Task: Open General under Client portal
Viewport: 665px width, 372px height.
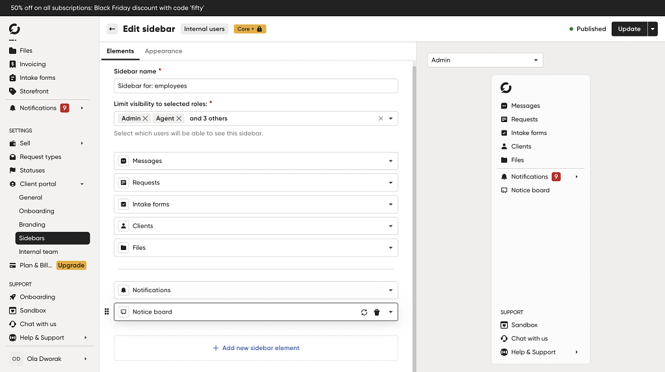Action: [x=31, y=197]
